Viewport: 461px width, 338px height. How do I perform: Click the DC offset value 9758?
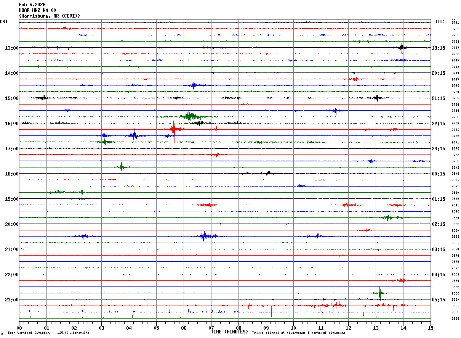455,117
